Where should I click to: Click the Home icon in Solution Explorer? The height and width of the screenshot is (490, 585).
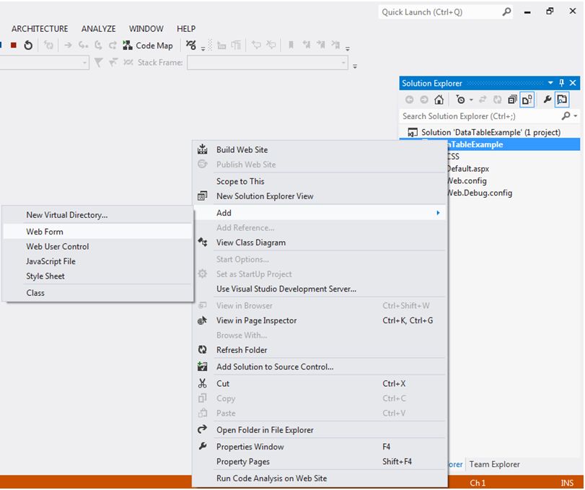439,100
